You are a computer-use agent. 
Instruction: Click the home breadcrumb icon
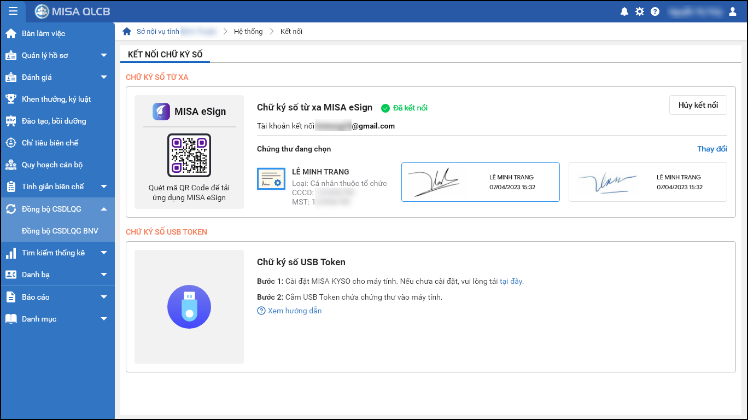[x=127, y=31]
